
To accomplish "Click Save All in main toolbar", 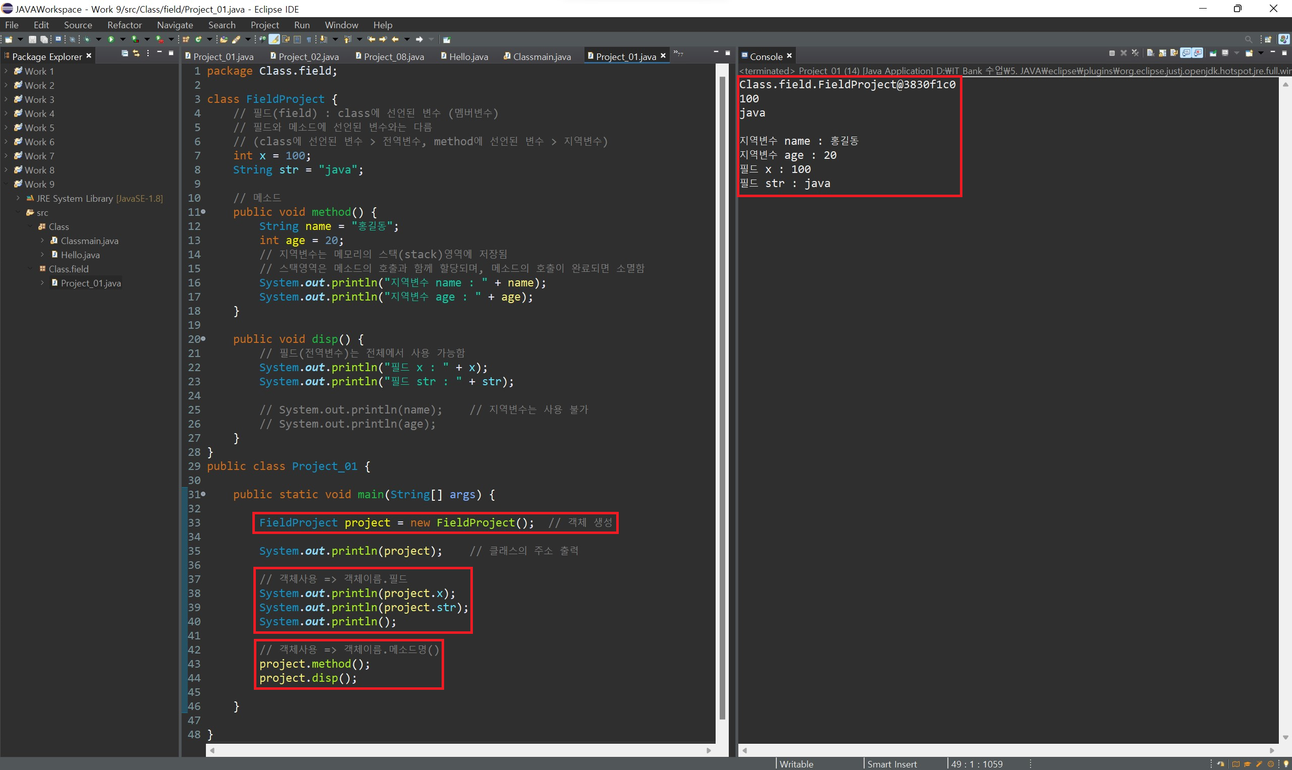I will 44,39.
